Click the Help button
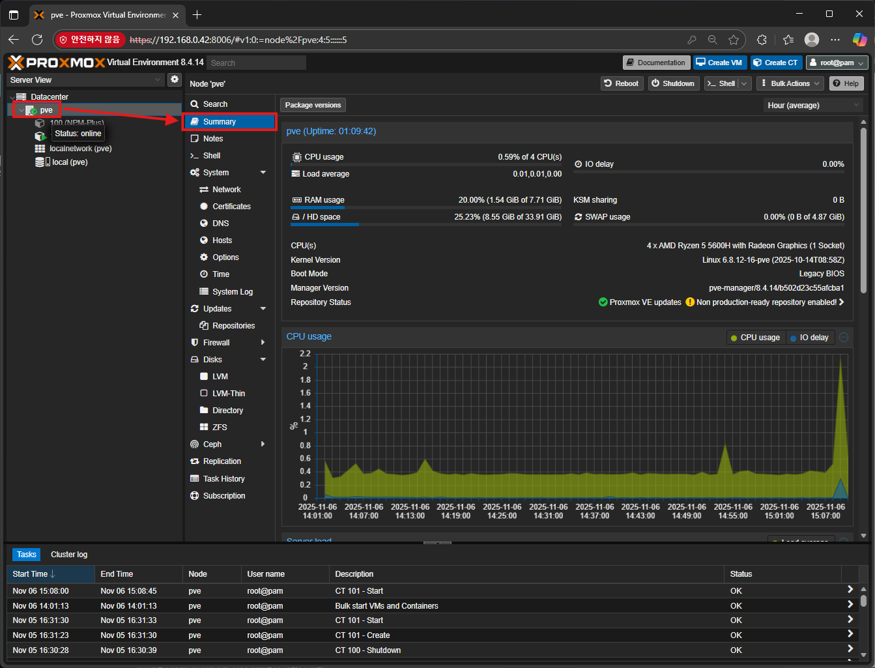This screenshot has width=875, height=668. [x=846, y=83]
